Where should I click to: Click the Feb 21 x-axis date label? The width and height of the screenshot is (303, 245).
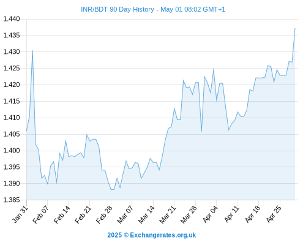click(83, 214)
